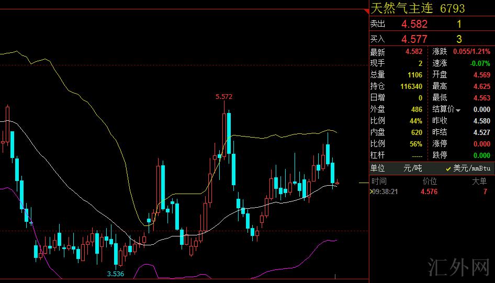495x283 pixels.
Task: Click the 时间 column header
Action: 379,181
